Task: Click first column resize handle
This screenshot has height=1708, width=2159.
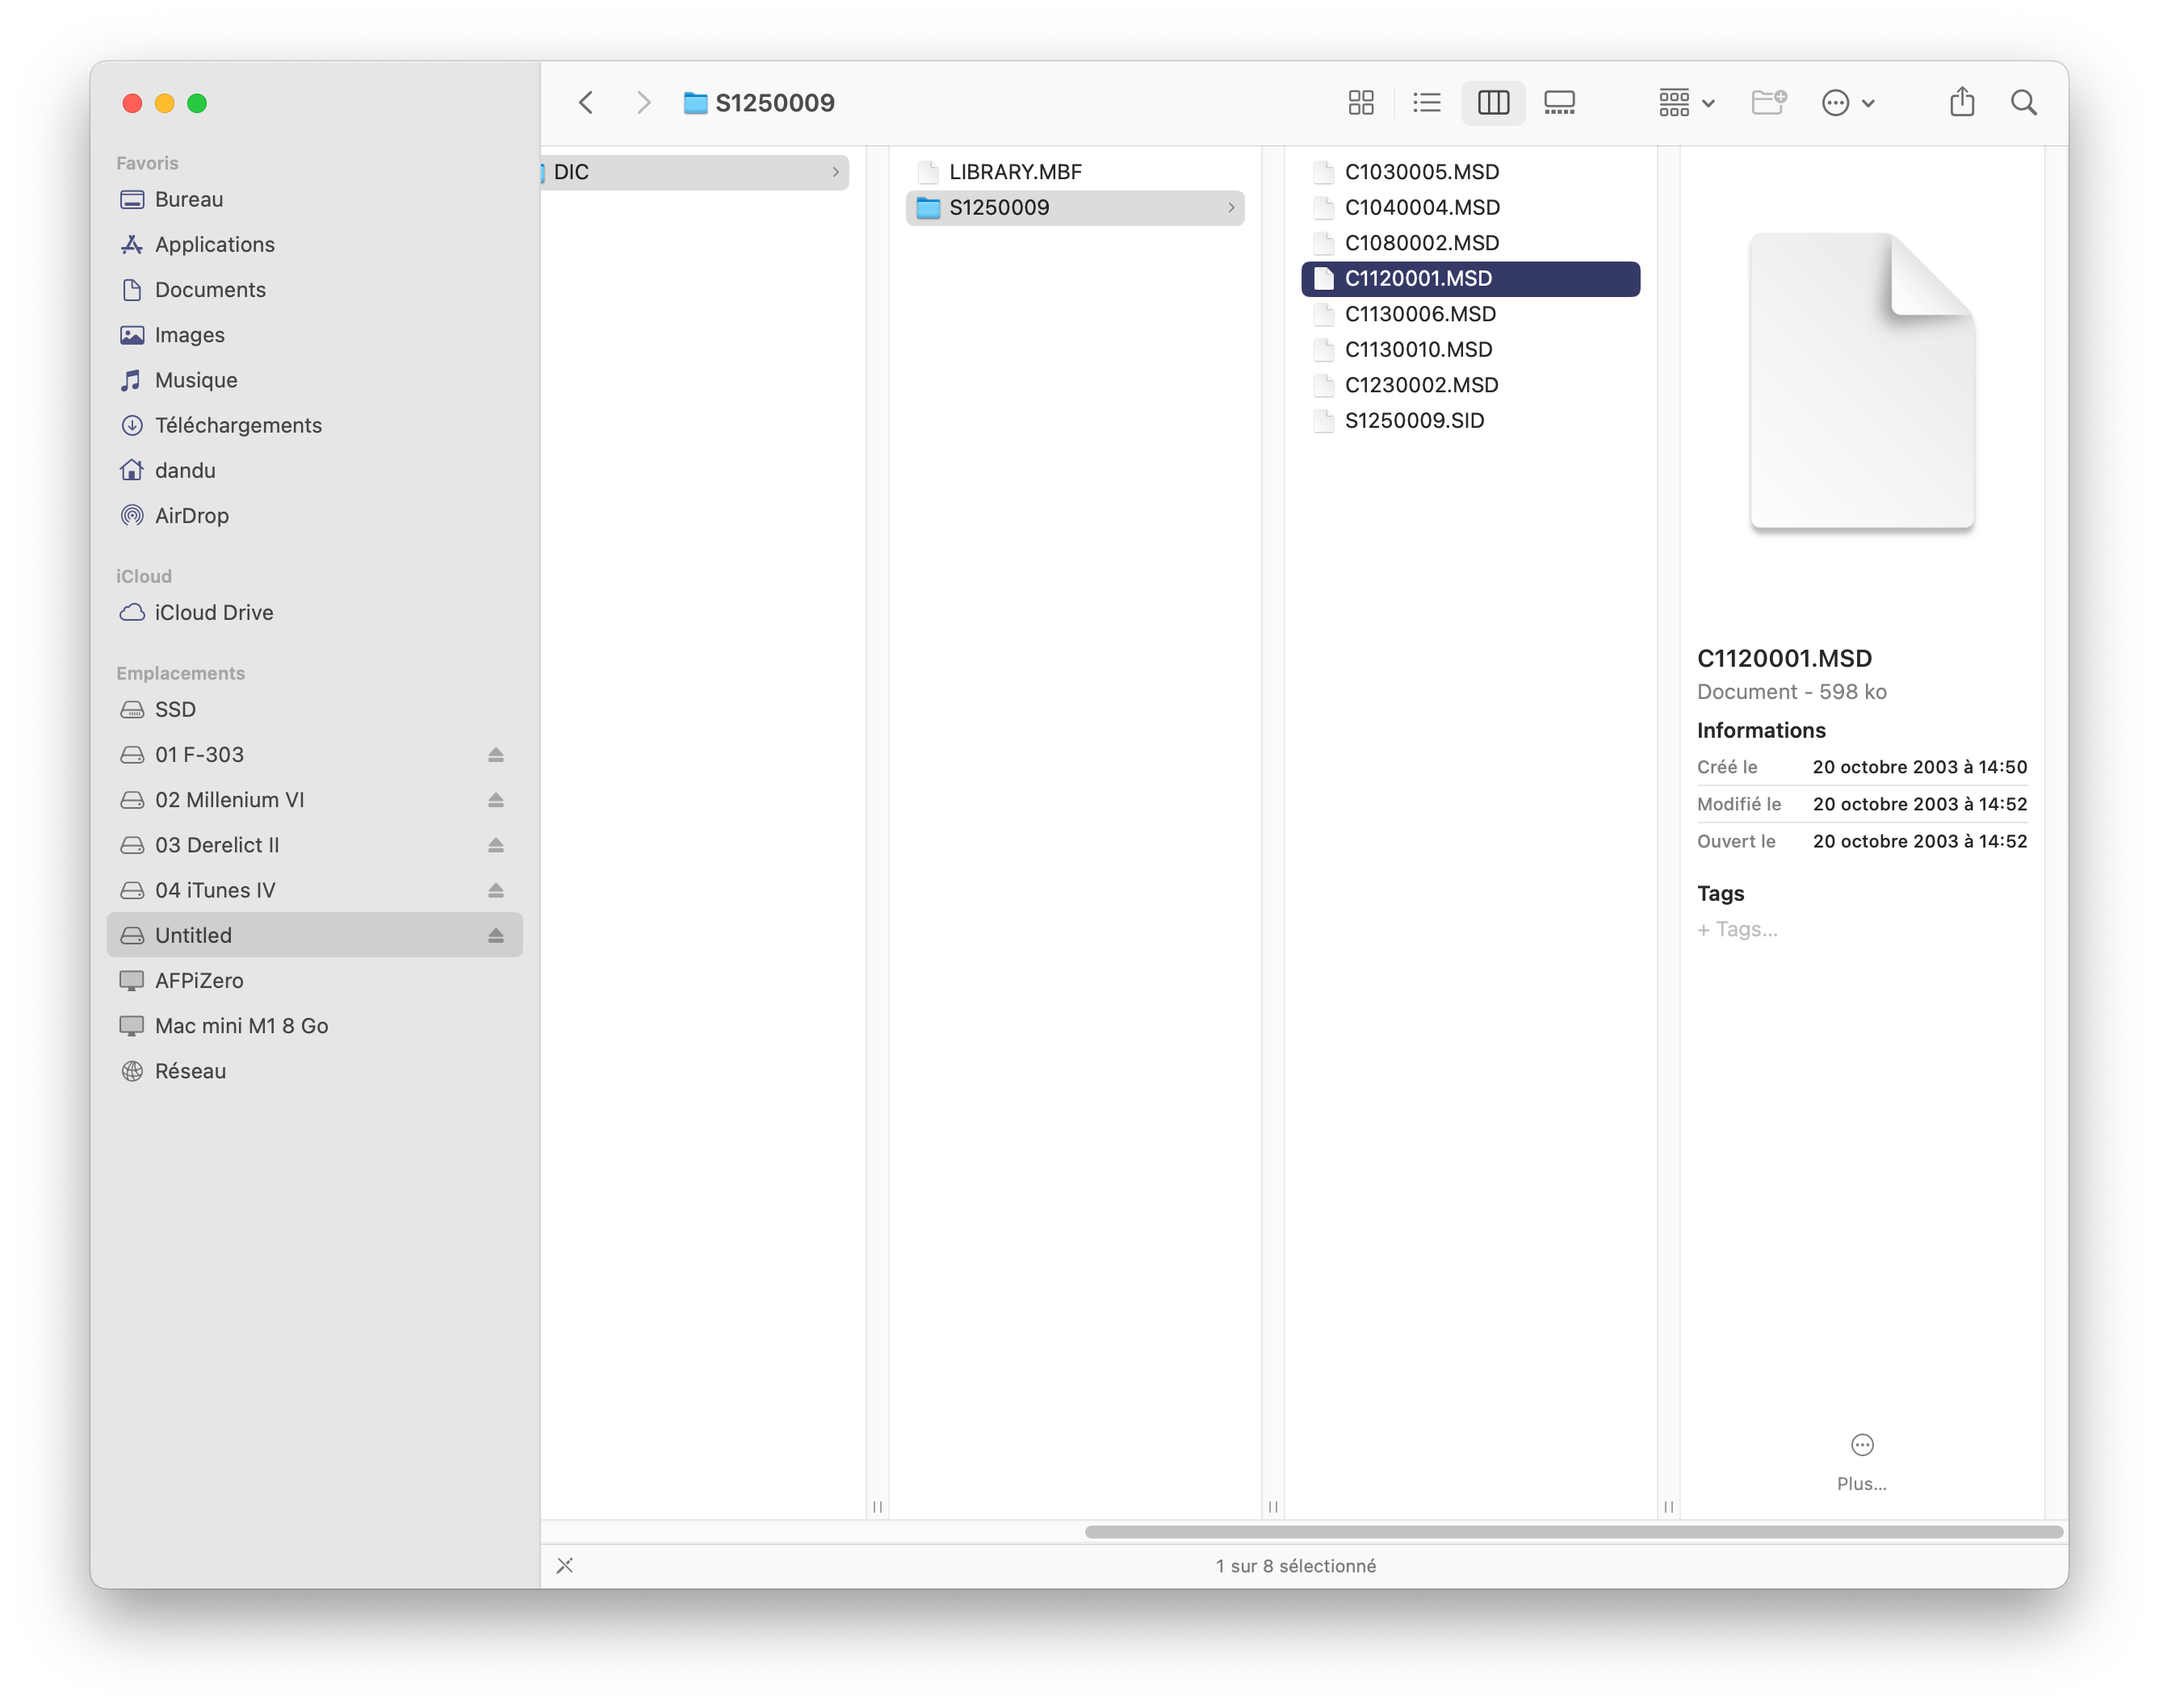Action: (x=877, y=1506)
